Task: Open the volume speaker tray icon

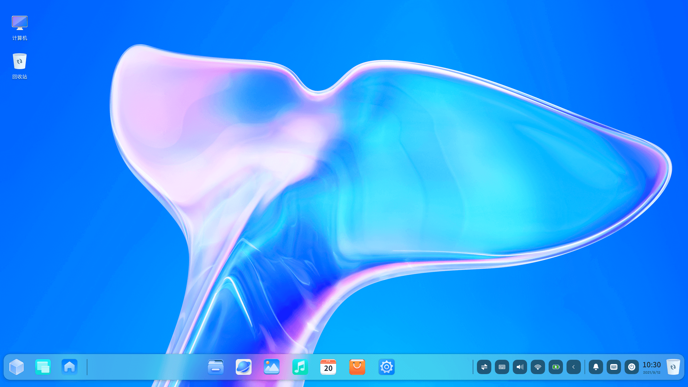Action: pyautogui.click(x=520, y=367)
